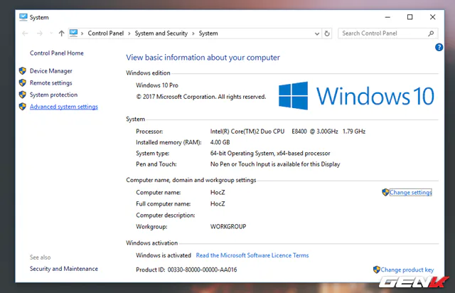Click Windows is activated text
Viewport: 455px width, 293px height.
[x=164, y=255]
